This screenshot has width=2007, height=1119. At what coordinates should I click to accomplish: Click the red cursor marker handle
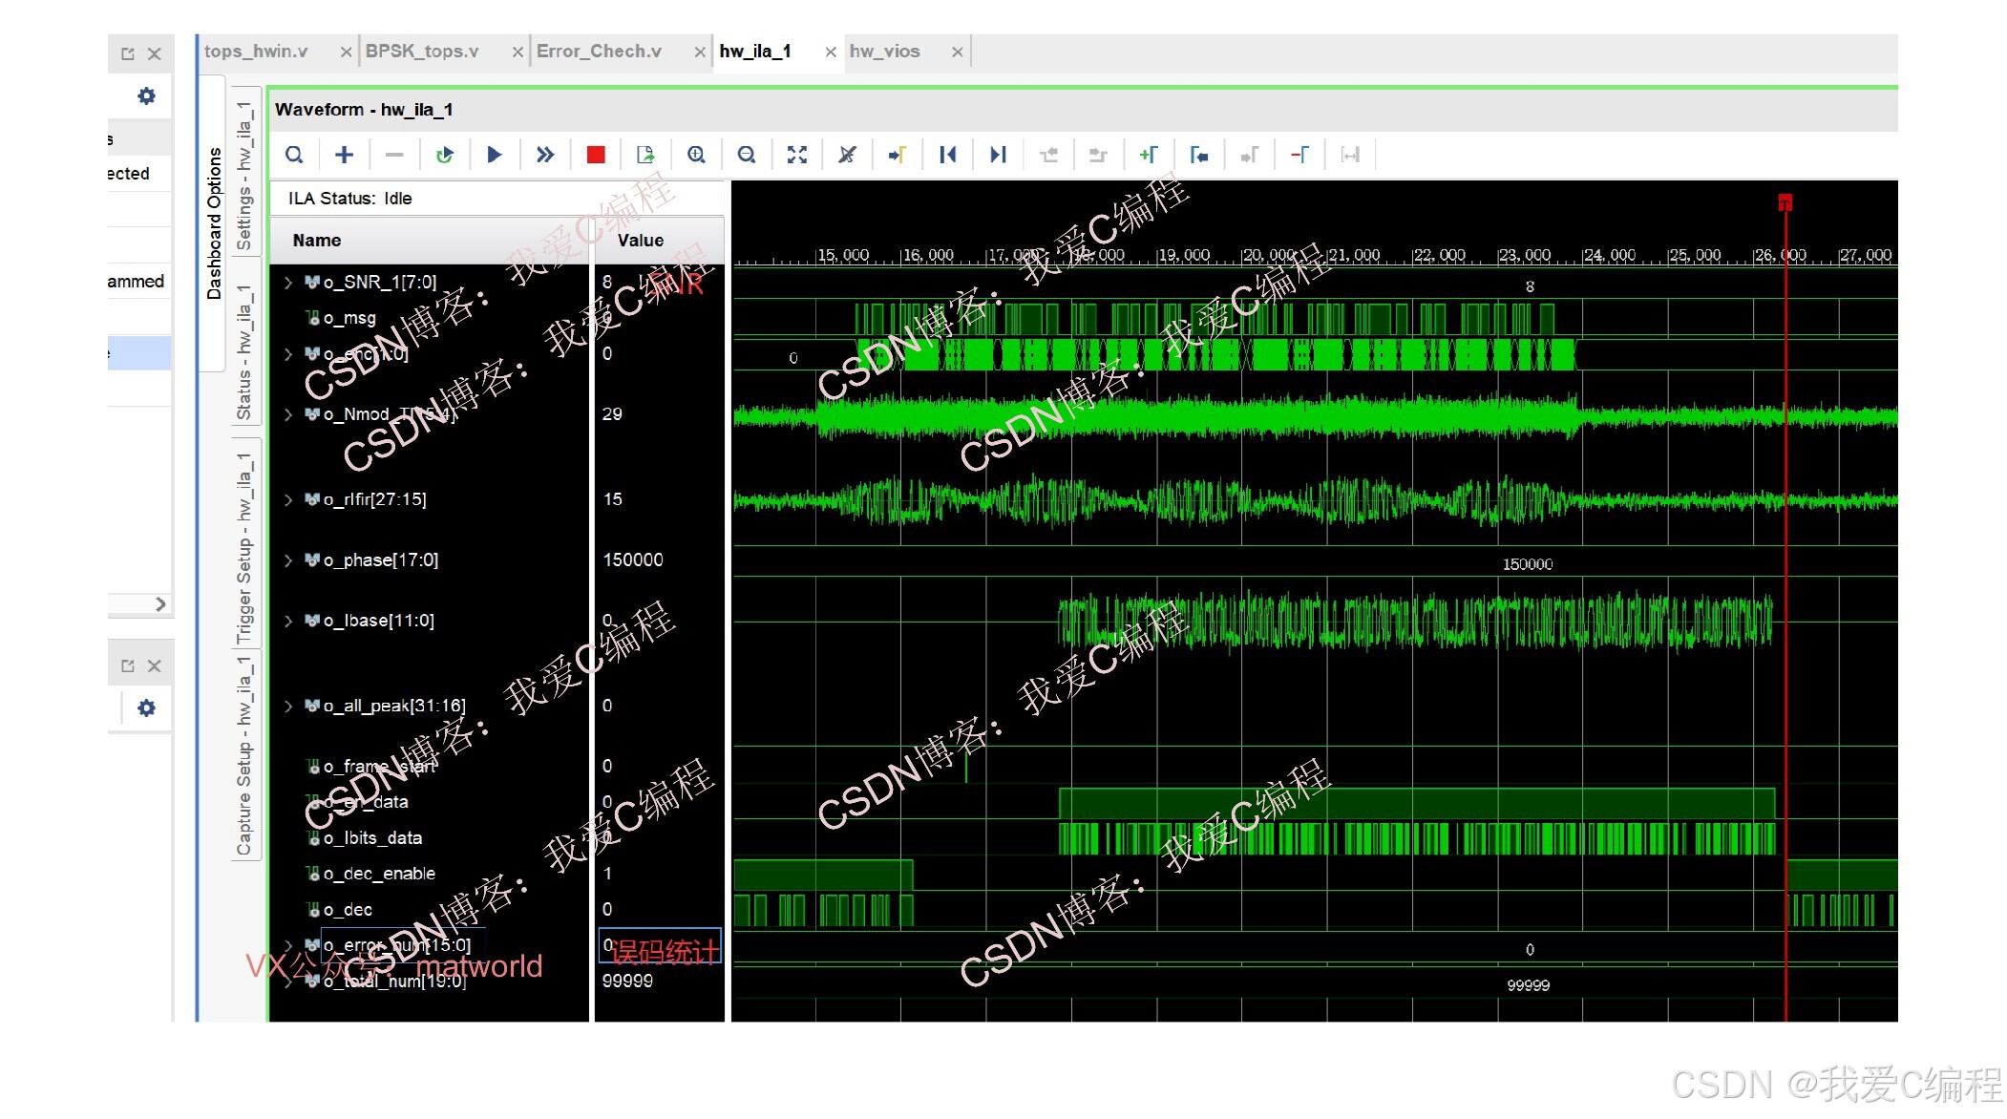click(x=1785, y=201)
